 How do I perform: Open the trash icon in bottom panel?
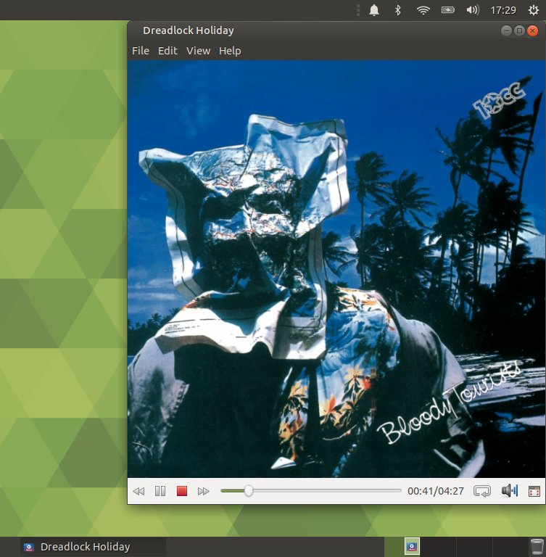click(537, 547)
